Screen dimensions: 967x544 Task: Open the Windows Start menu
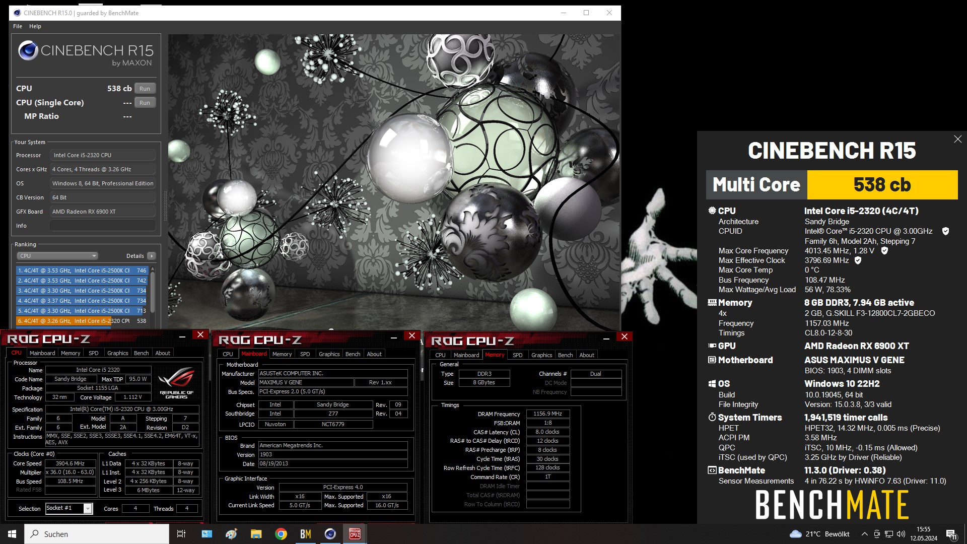12,534
